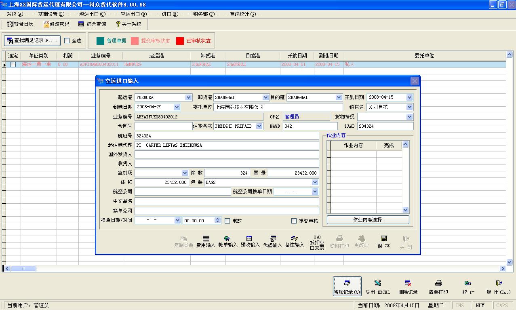The height and width of the screenshot is (310, 516).
Task: Click the teal 普通单据 color swatch
Action: pos(100,41)
